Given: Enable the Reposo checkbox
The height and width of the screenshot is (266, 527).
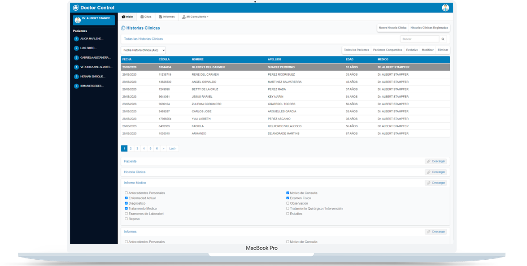Looking at the screenshot, I should click(126, 219).
